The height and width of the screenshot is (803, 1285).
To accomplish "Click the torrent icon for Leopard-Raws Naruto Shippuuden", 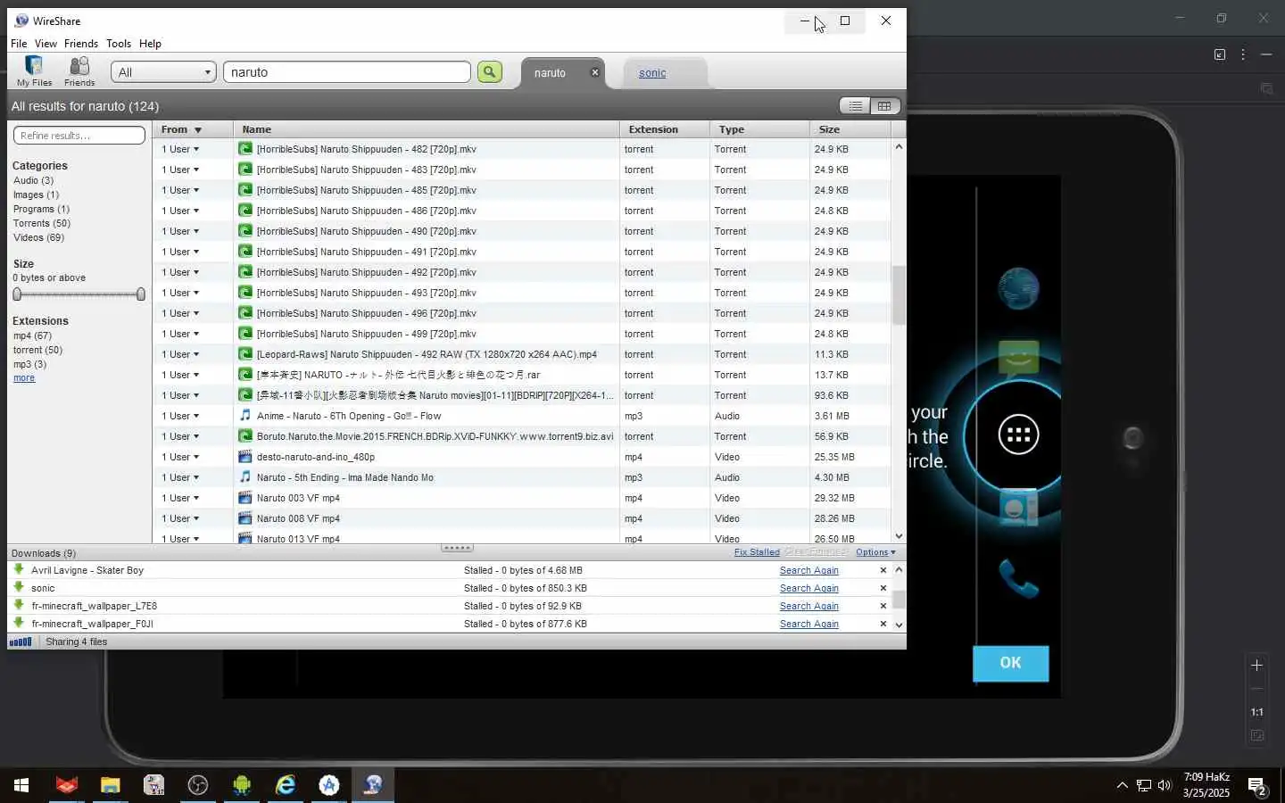I will click(245, 354).
